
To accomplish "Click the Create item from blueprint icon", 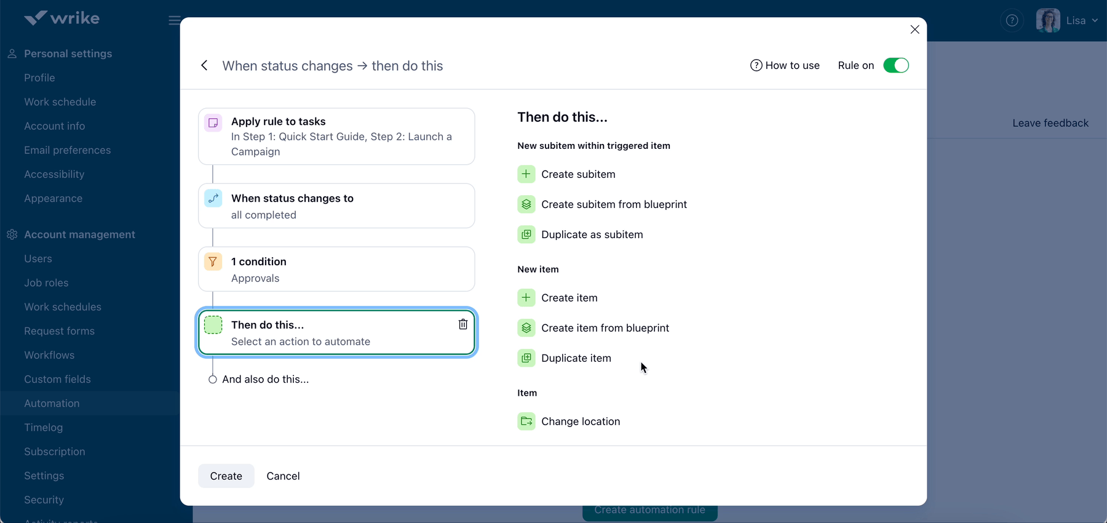I will (526, 328).
